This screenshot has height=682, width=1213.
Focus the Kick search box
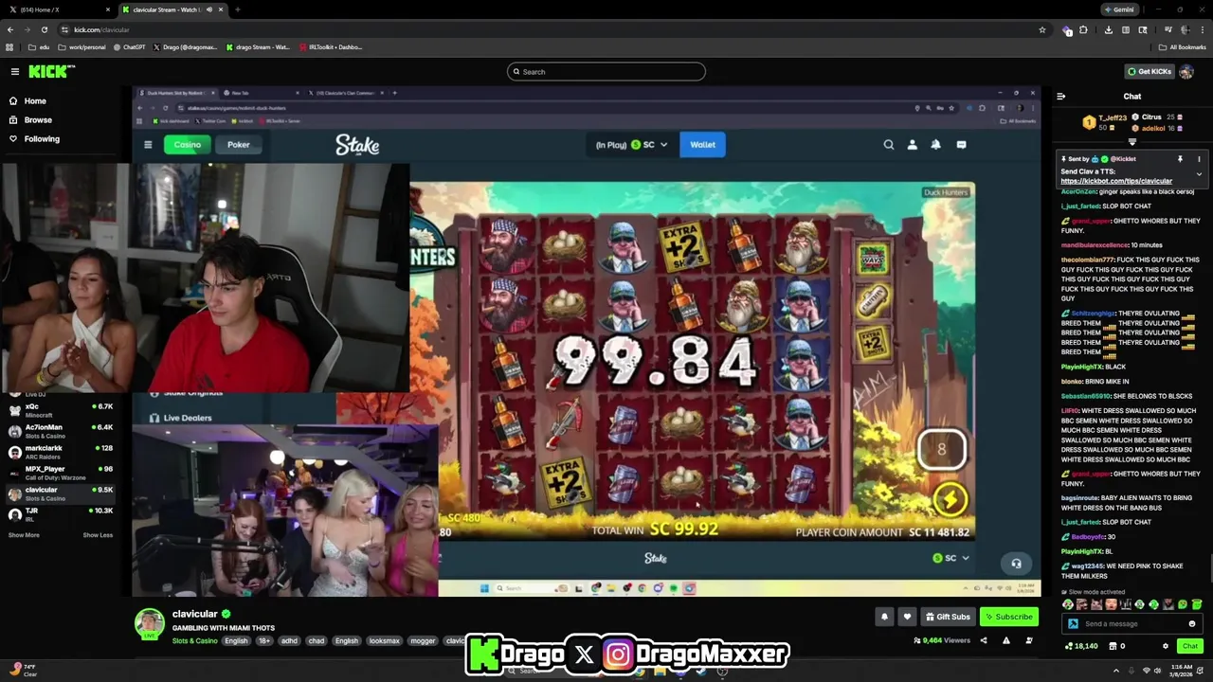606,72
